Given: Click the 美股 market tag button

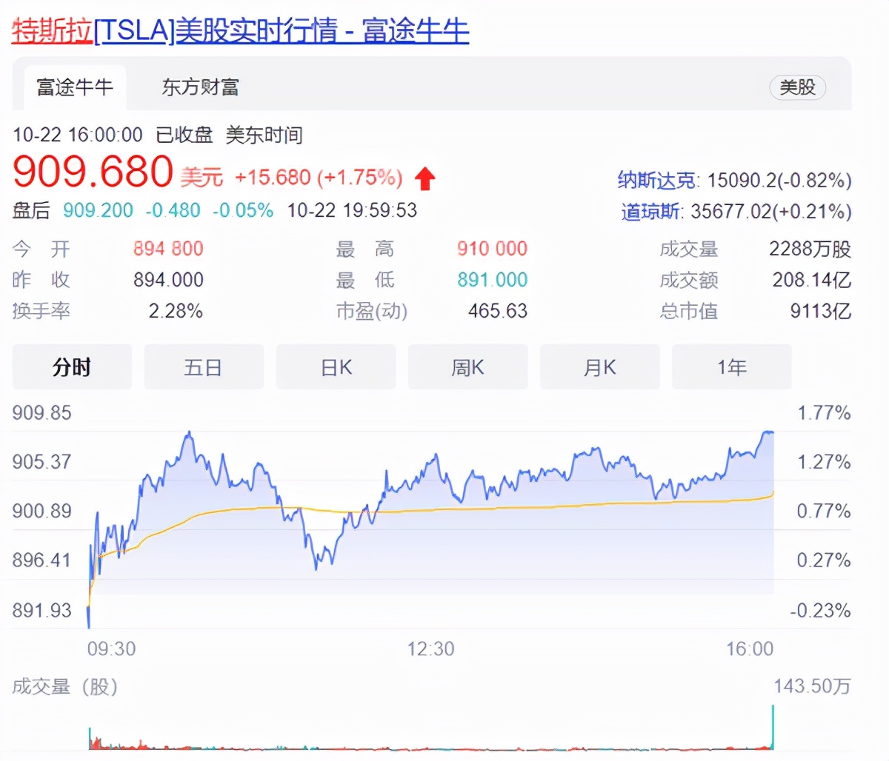Looking at the screenshot, I should 797,87.
